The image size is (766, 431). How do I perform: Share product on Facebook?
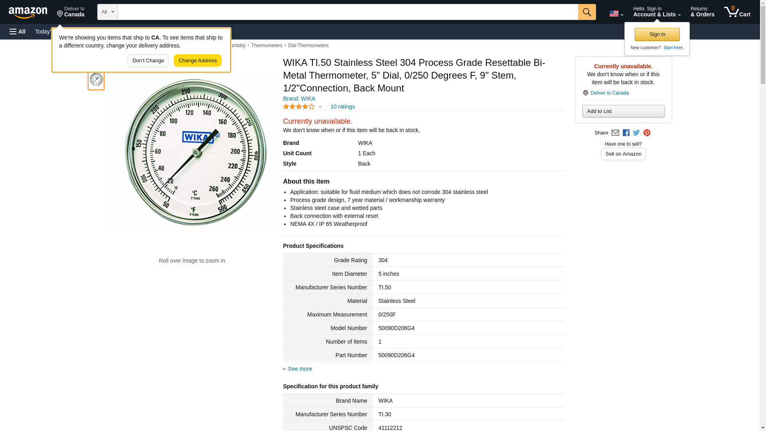tap(626, 133)
